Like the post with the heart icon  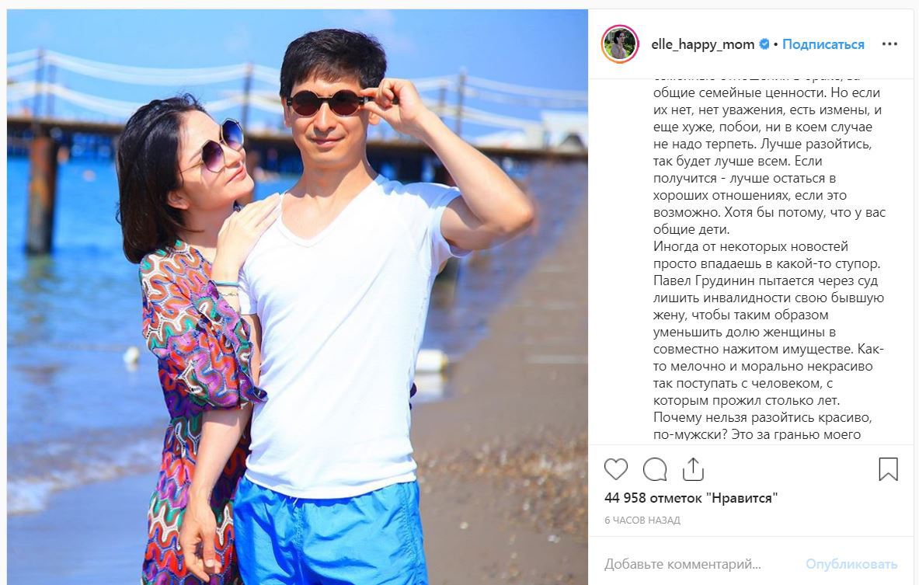pos(615,469)
